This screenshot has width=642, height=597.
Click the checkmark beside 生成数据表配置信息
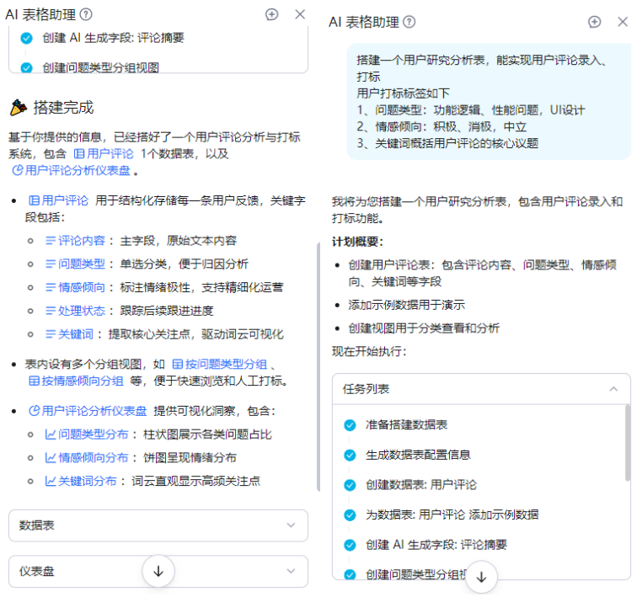click(350, 455)
